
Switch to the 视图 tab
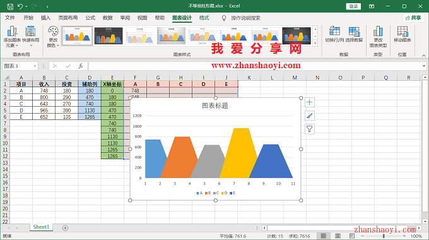click(x=143, y=18)
